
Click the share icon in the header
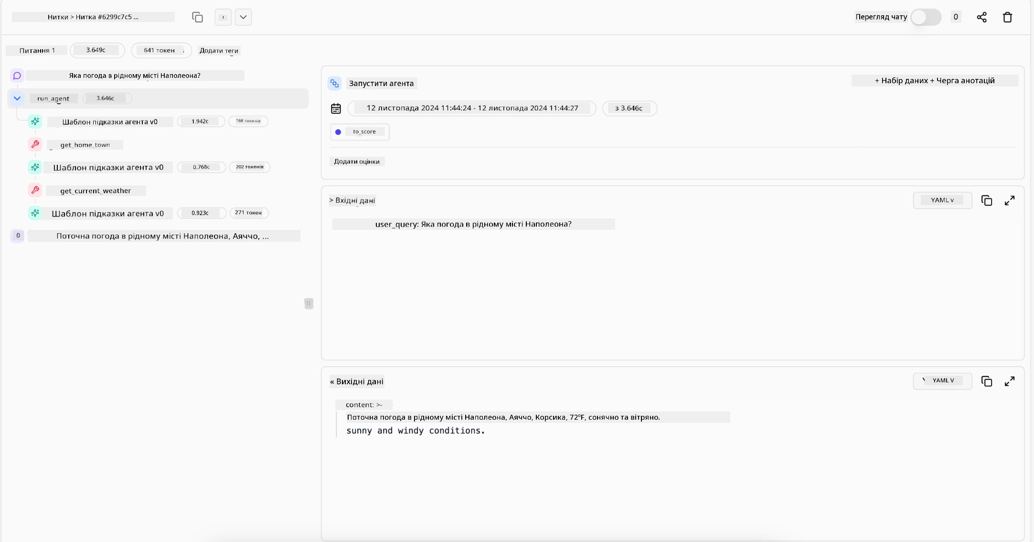(x=981, y=17)
